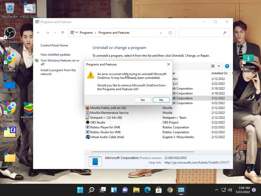The width and height of the screenshot is (261, 196).
Task: Open the Downloads - Shortcut desktop icon
Action: click(x=248, y=63)
